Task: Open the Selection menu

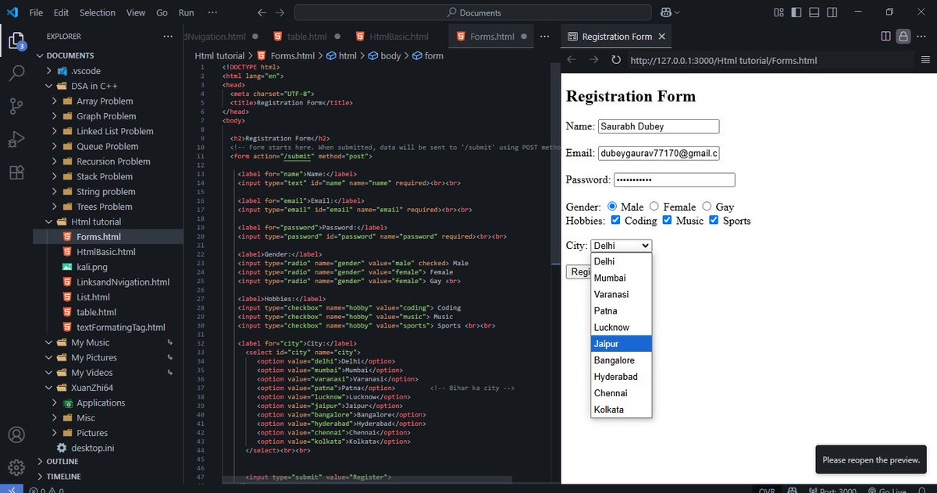Action: tap(97, 12)
